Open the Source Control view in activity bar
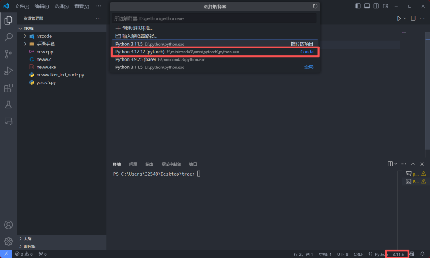The height and width of the screenshot is (258, 430). (x=8, y=54)
